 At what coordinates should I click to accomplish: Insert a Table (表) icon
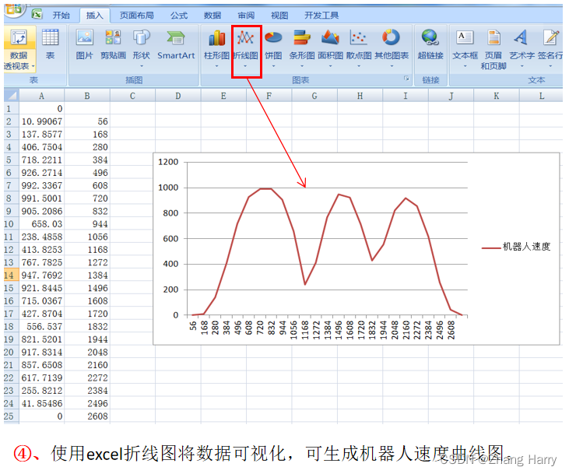tap(50, 37)
